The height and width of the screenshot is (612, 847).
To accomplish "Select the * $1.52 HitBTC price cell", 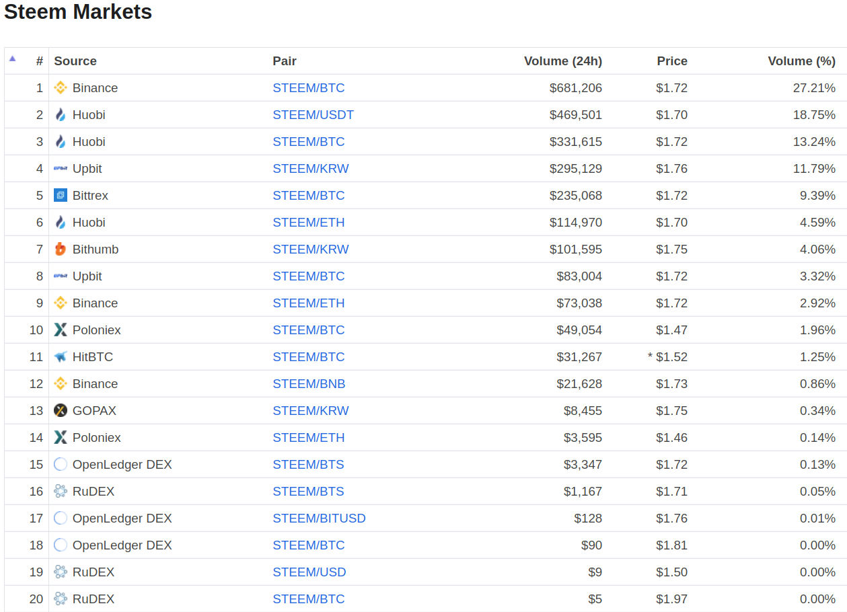I will click(667, 356).
